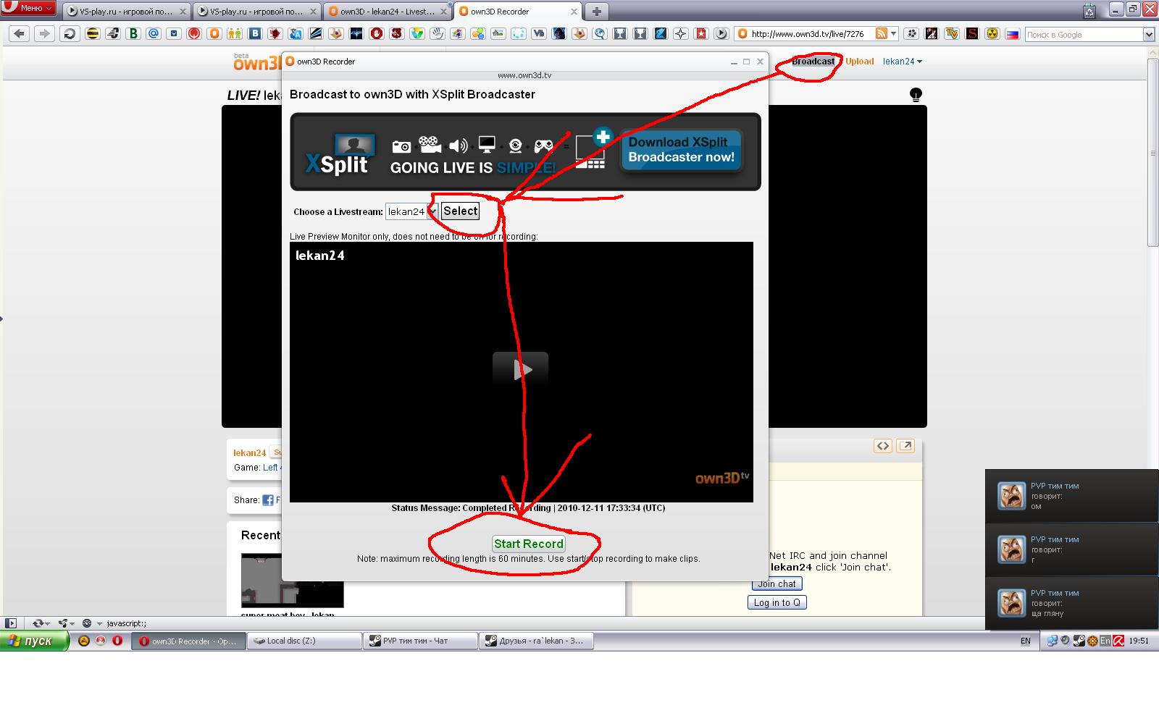1159x708 pixels.
Task: Click the Steam notification saying 'ща гляну'
Action: pos(1072,603)
